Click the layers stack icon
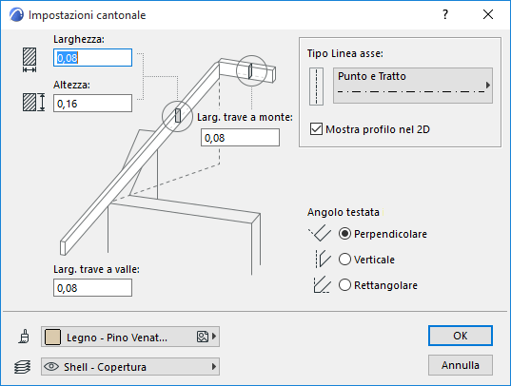The width and height of the screenshot is (511, 386). tap(23, 367)
